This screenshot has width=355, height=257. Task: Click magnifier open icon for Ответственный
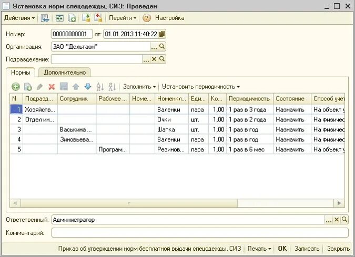click(344, 220)
